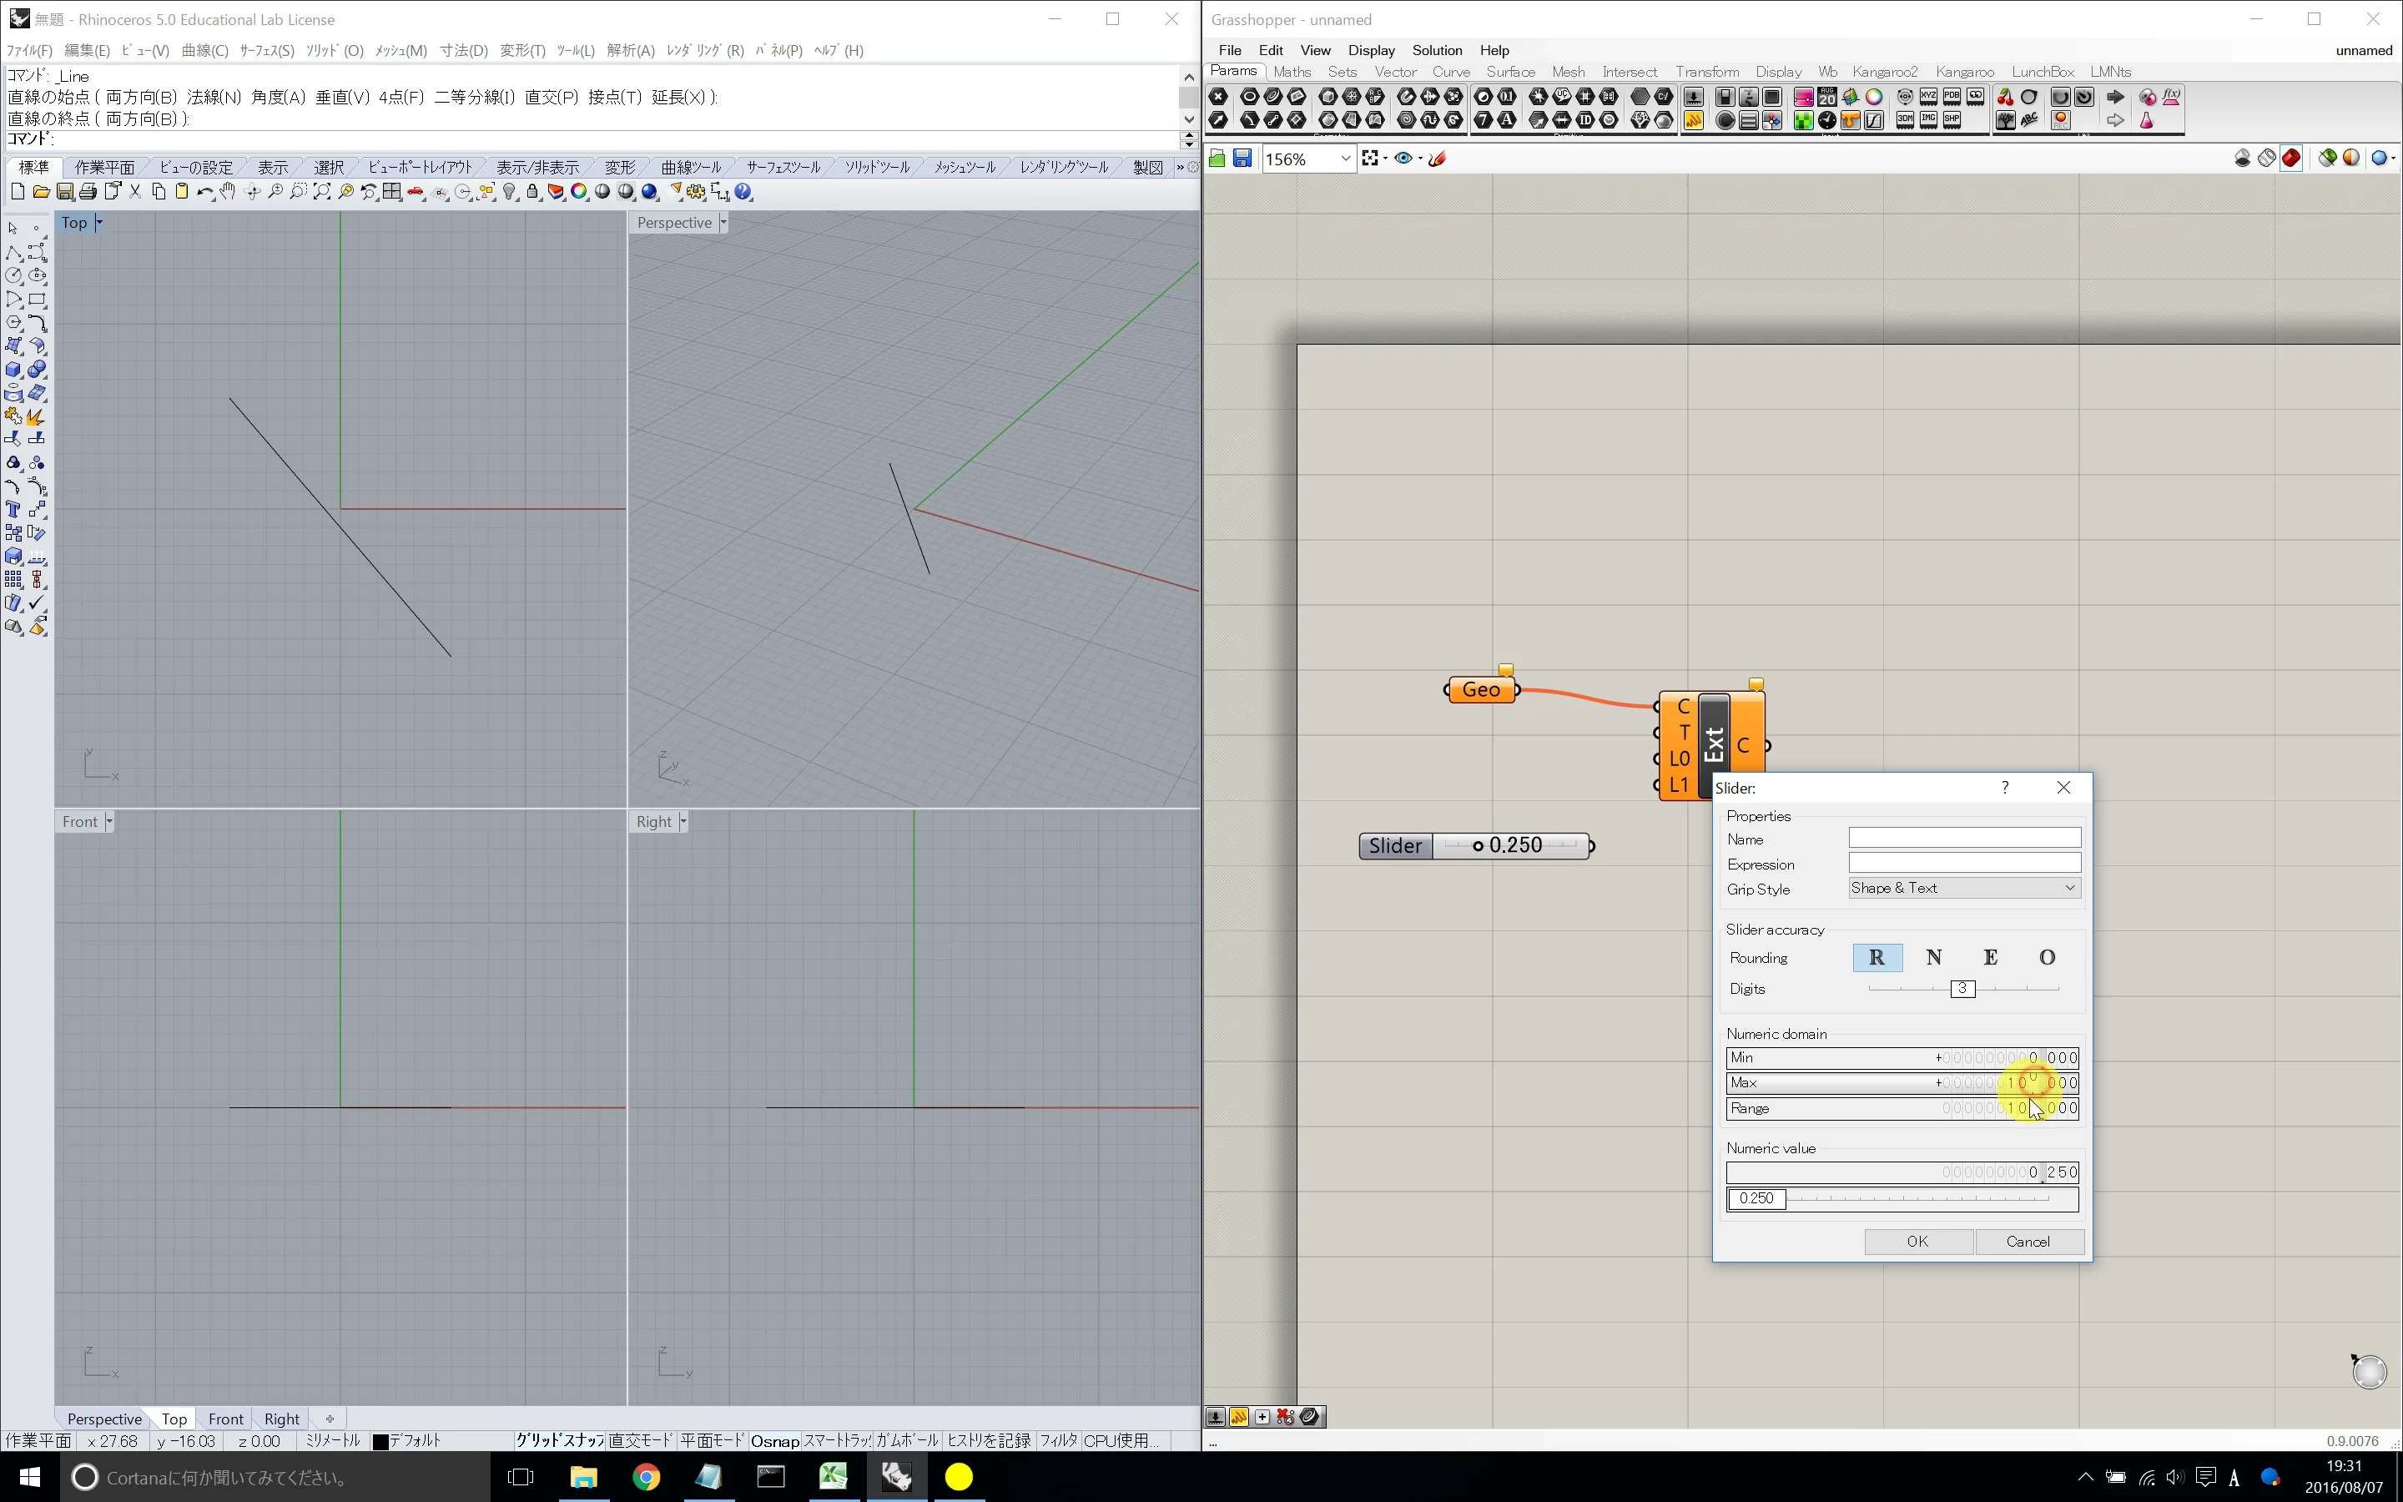Screen dimensions: 2403x1502
Task: Open the Right viewport title dropdown arrow
Action: pos(683,822)
